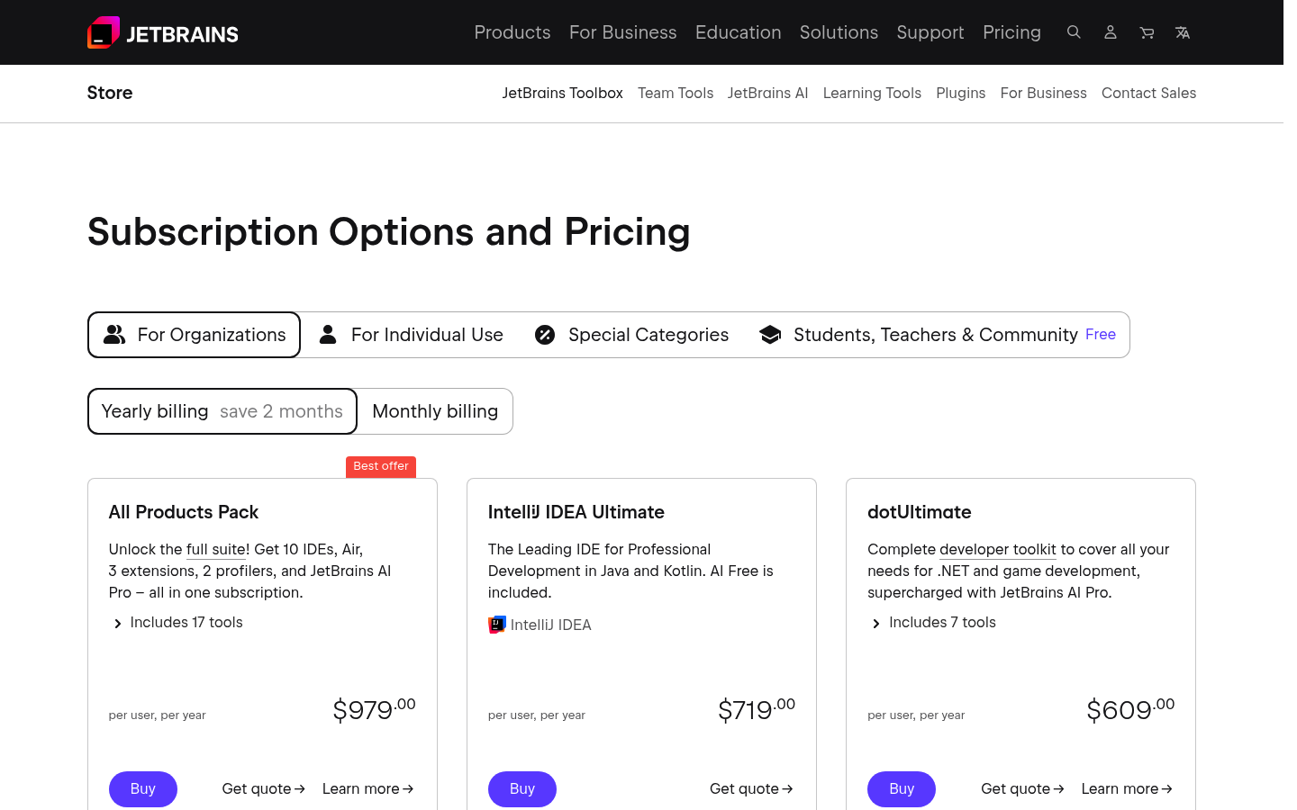Open the site search icon
The height and width of the screenshot is (810, 1297).
coord(1074,32)
